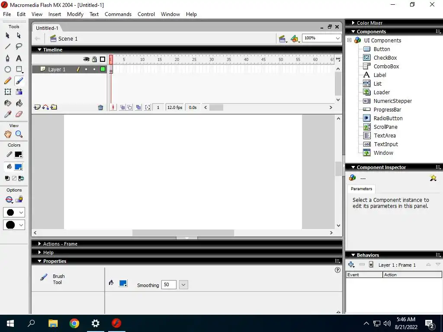Select the Hand tool
443x332 pixels.
click(x=8, y=134)
